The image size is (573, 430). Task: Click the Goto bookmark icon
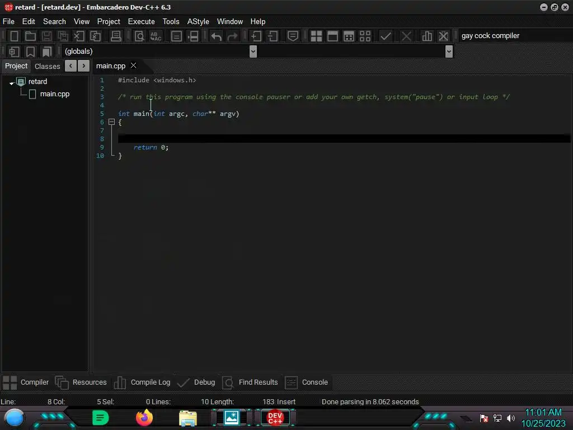(x=46, y=52)
